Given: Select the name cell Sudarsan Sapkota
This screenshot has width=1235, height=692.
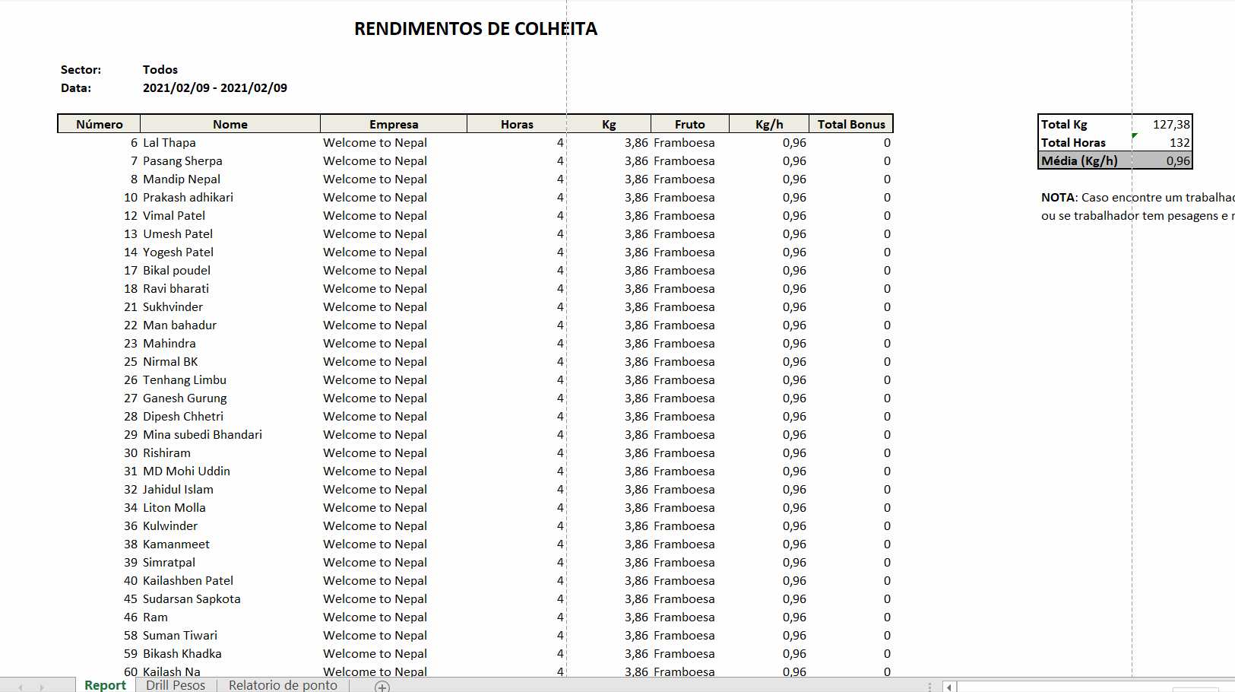Looking at the screenshot, I should point(192,598).
